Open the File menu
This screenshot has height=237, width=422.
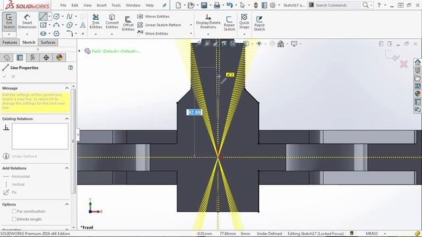63,5
